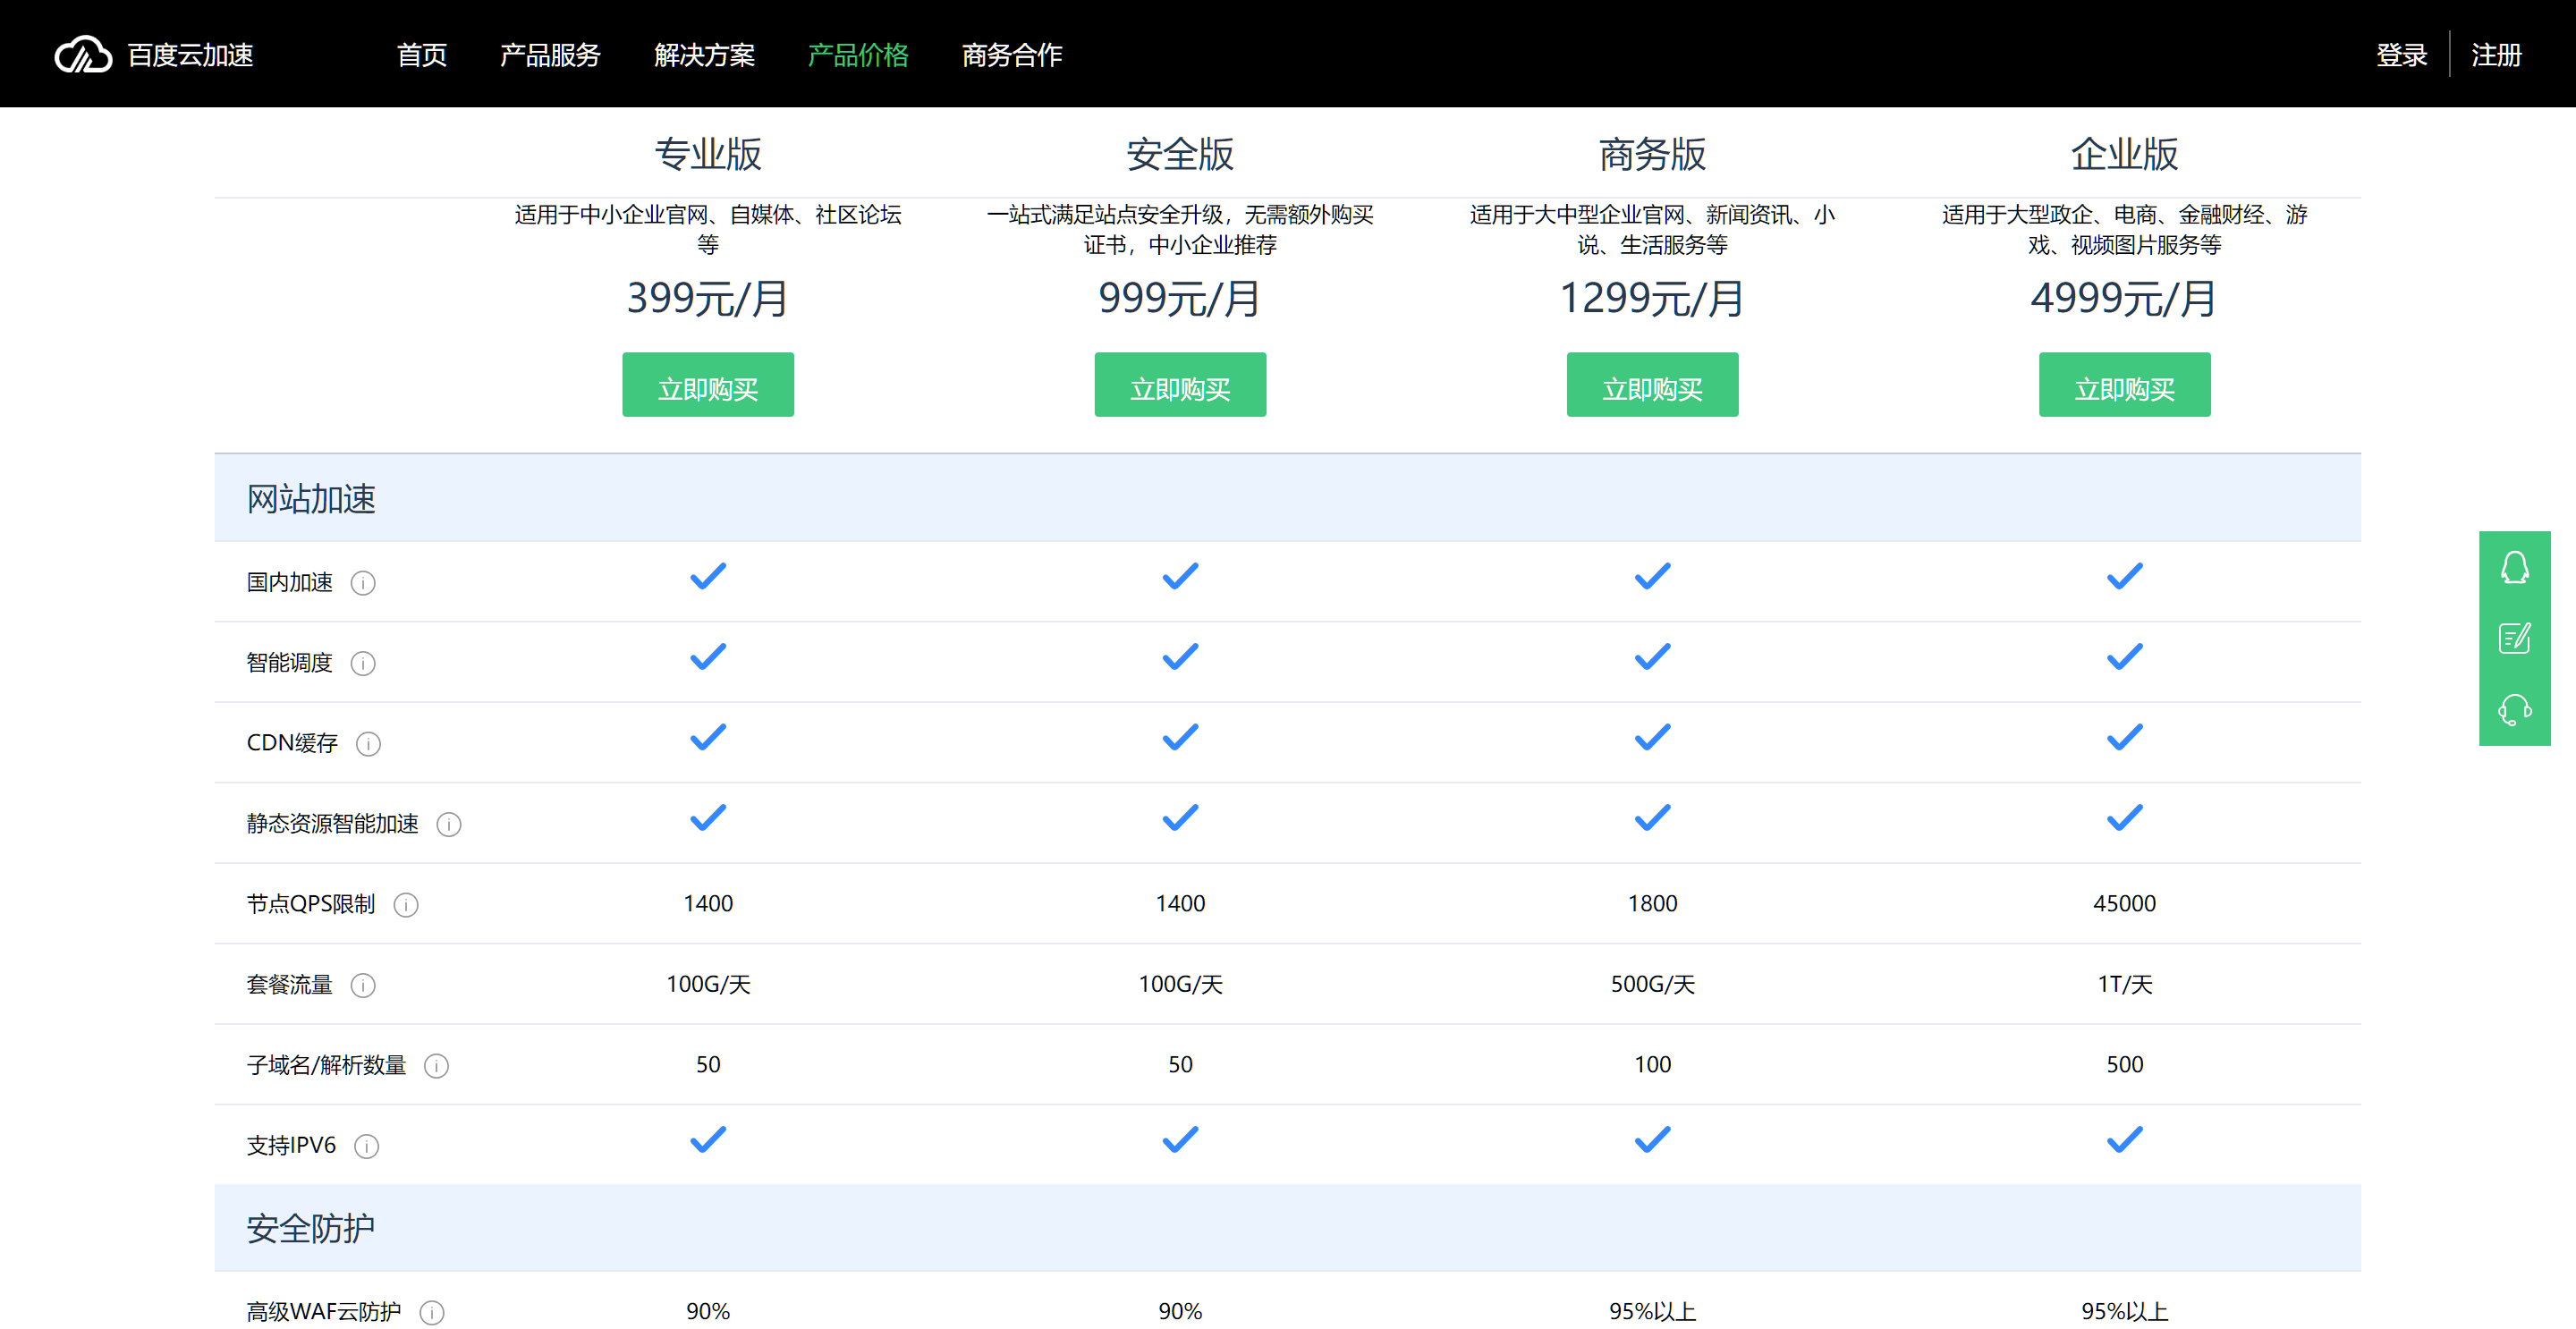Show info tooltip for 智能调度
Viewport: 2576px width, 1329px height.
[363, 663]
